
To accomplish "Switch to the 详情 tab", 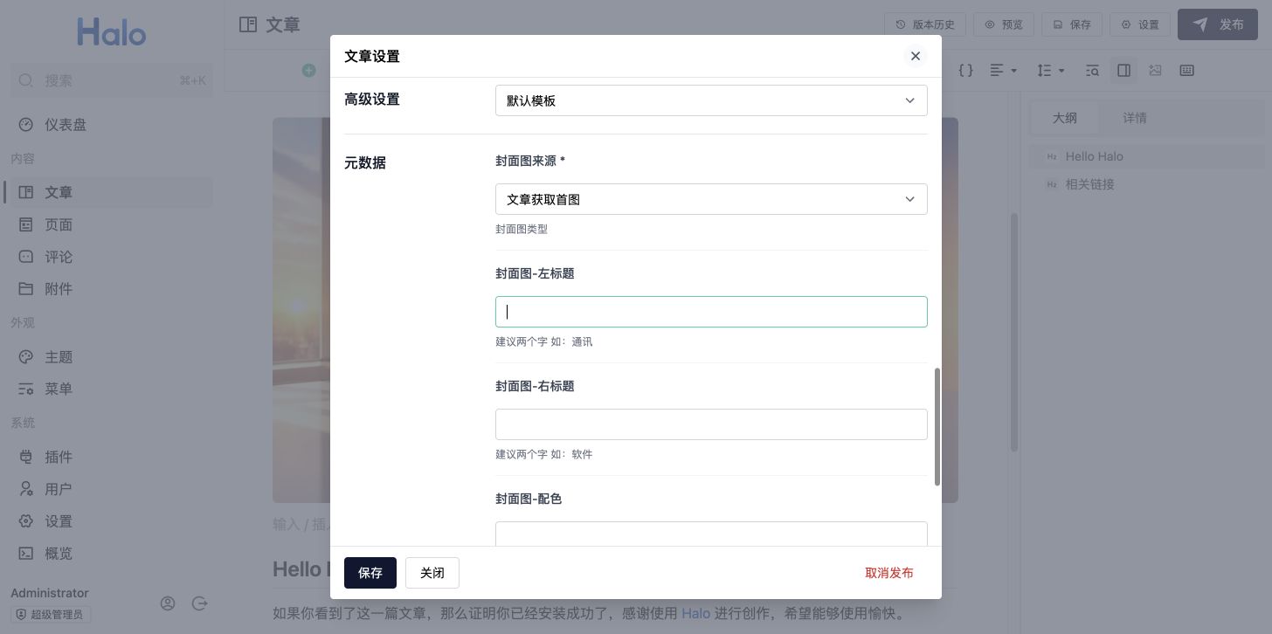I will [x=1135, y=118].
